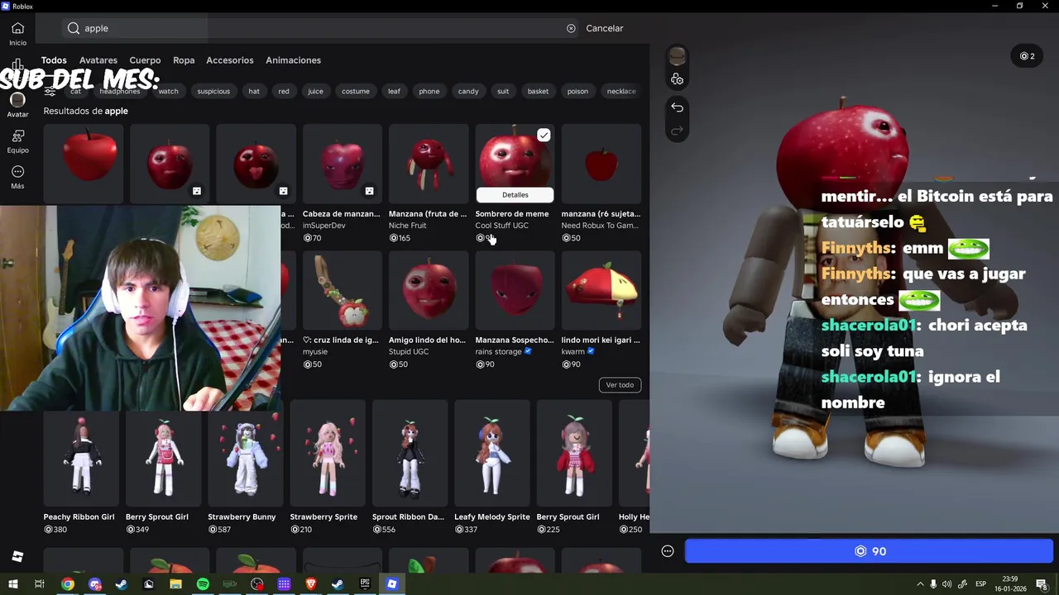
Task: Switch to the Animaciones tab
Action: tap(293, 60)
